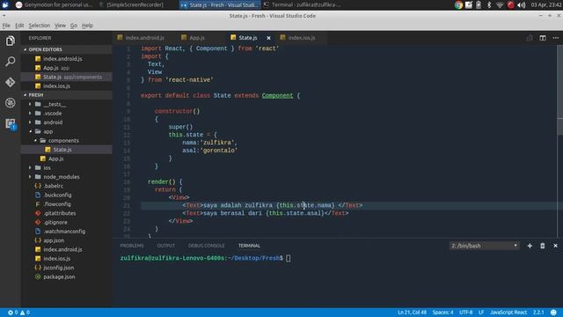
Task: Close the terminal panel with X
Action: [555, 246]
